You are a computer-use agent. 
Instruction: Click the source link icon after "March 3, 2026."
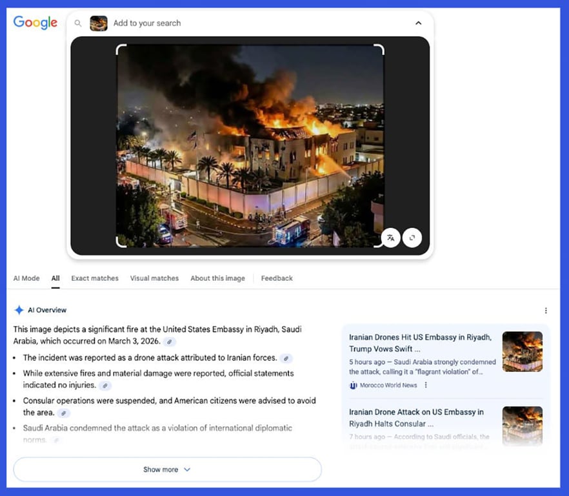pos(170,342)
